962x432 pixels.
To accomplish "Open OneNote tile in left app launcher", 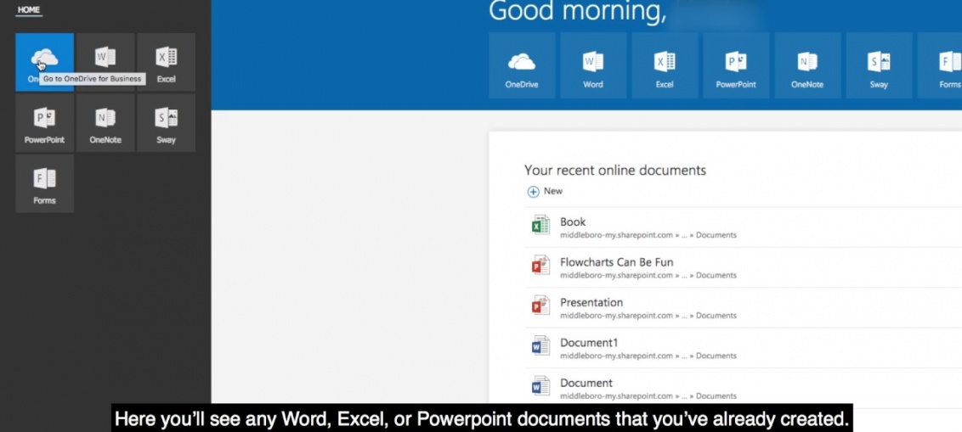I will coord(105,122).
